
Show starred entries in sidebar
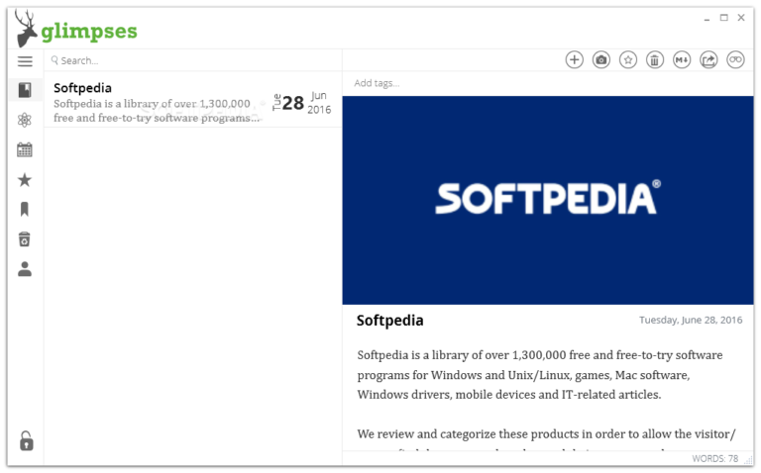(x=25, y=179)
